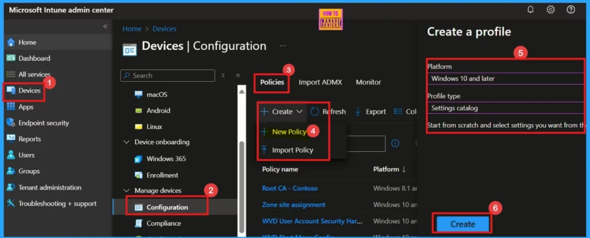Select Android platform in device menu
590x238 pixels.
click(158, 110)
